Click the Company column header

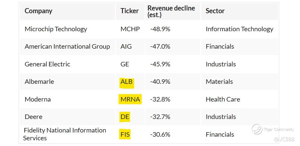[x=38, y=11]
